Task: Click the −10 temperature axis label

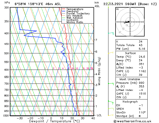Action: tap(41, 118)
